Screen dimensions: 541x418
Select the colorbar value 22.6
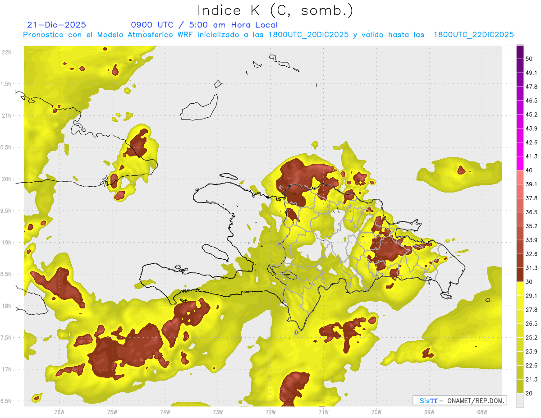(x=532, y=366)
